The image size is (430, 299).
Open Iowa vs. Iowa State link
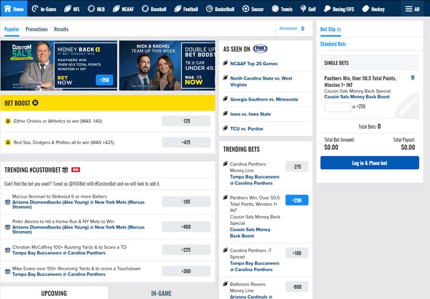(250, 114)
